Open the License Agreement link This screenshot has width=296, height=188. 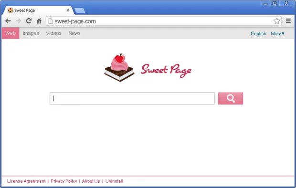point(26,181)
